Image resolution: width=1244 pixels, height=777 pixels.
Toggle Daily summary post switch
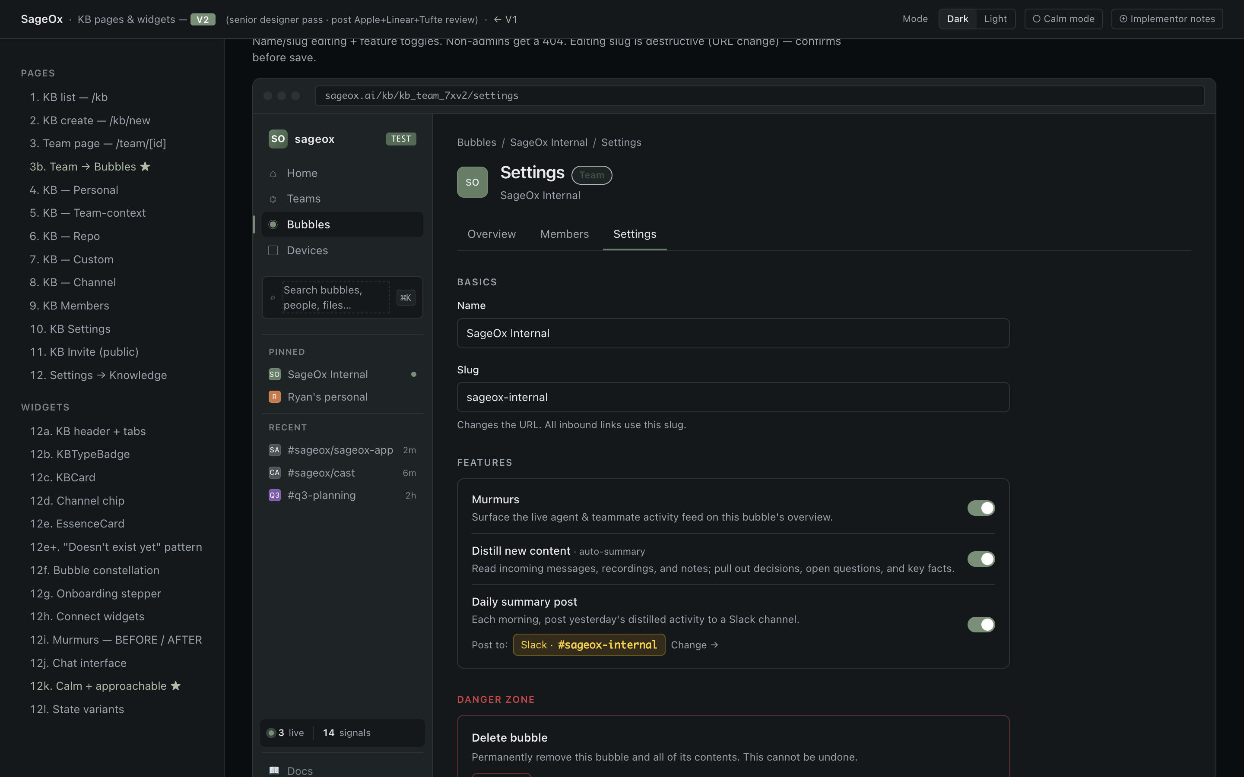pos(981,624)
